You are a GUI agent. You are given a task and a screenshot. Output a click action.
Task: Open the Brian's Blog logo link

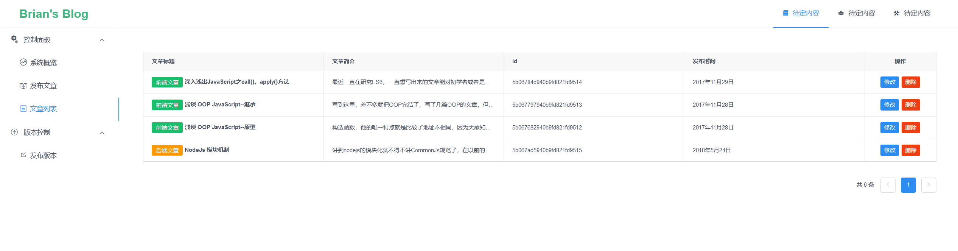tap(54, 14)
